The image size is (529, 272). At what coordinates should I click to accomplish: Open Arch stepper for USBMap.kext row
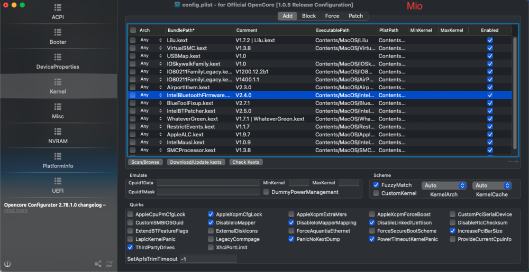160,56
